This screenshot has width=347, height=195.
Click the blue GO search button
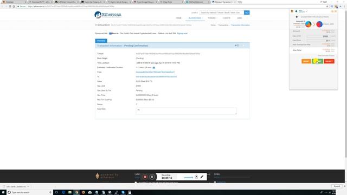pyautogui.click(x=247, y=12)
